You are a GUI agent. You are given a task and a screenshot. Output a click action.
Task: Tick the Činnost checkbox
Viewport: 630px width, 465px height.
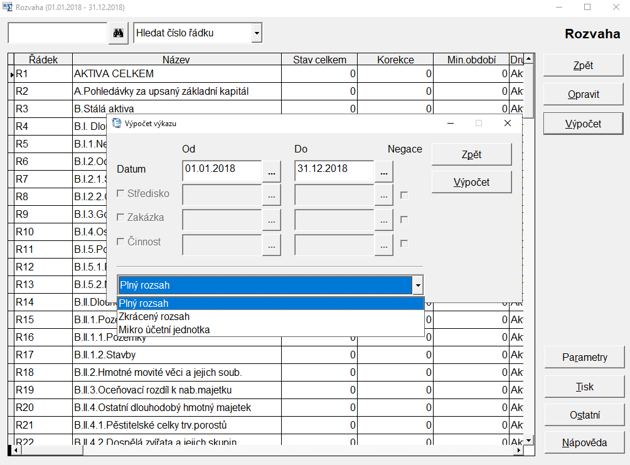click(120, 242)
